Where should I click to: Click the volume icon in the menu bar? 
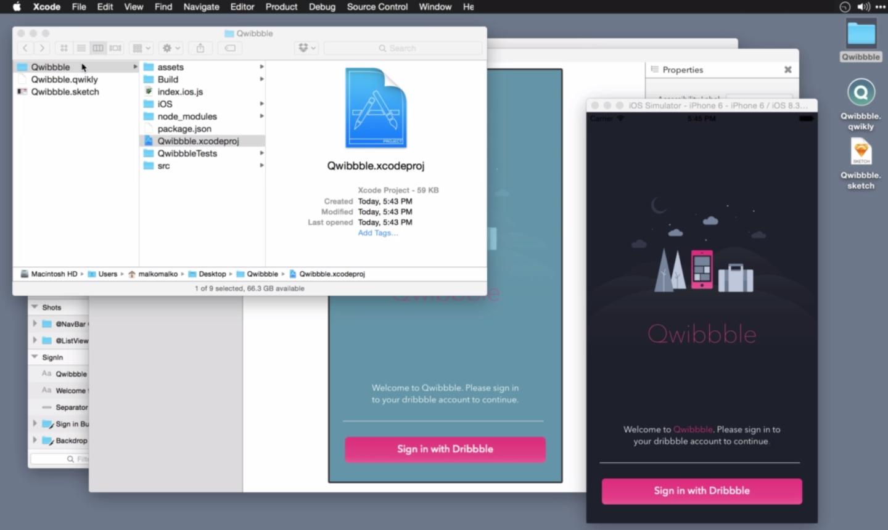pyautogui.click(x=863, y=7)
